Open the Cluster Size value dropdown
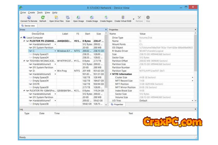The height and width of the screenshot is (145, 218). click(x=192, y=77)
